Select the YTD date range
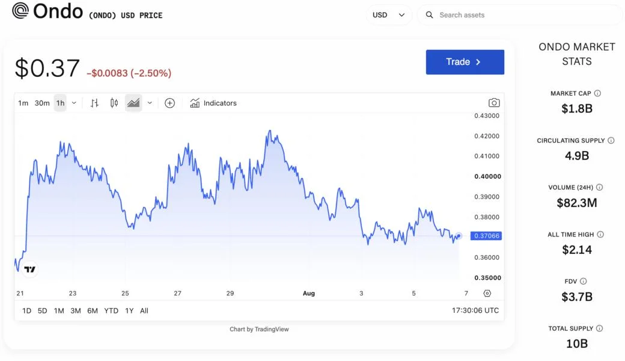 pyautogui.click(x=111, y=310)
